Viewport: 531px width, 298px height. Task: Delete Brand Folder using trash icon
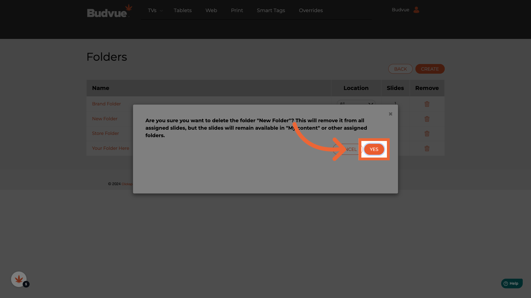pyautogui.click(x=427, y=104)
